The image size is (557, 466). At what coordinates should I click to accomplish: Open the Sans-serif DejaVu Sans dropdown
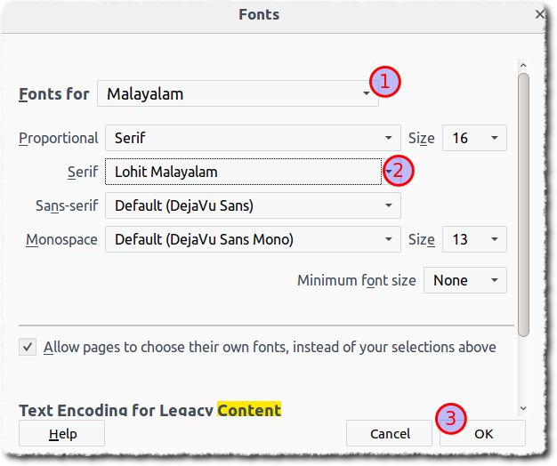coord(253,205)
